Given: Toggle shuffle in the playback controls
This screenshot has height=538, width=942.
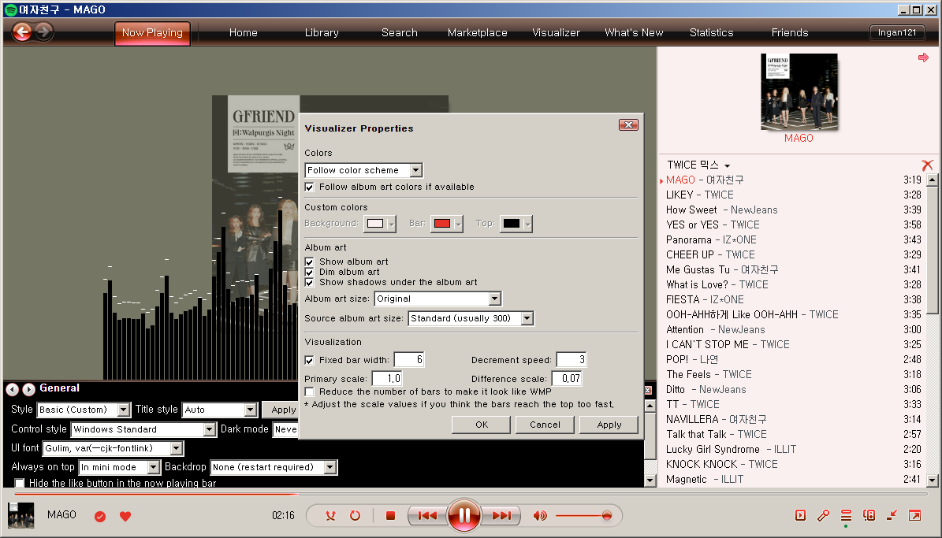Looking at the screenshot, I should pyautogui.click(x=330, y=515).
